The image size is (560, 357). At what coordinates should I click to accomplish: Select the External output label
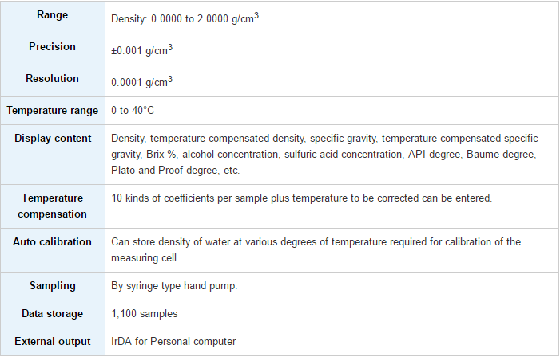pos(53,341)
